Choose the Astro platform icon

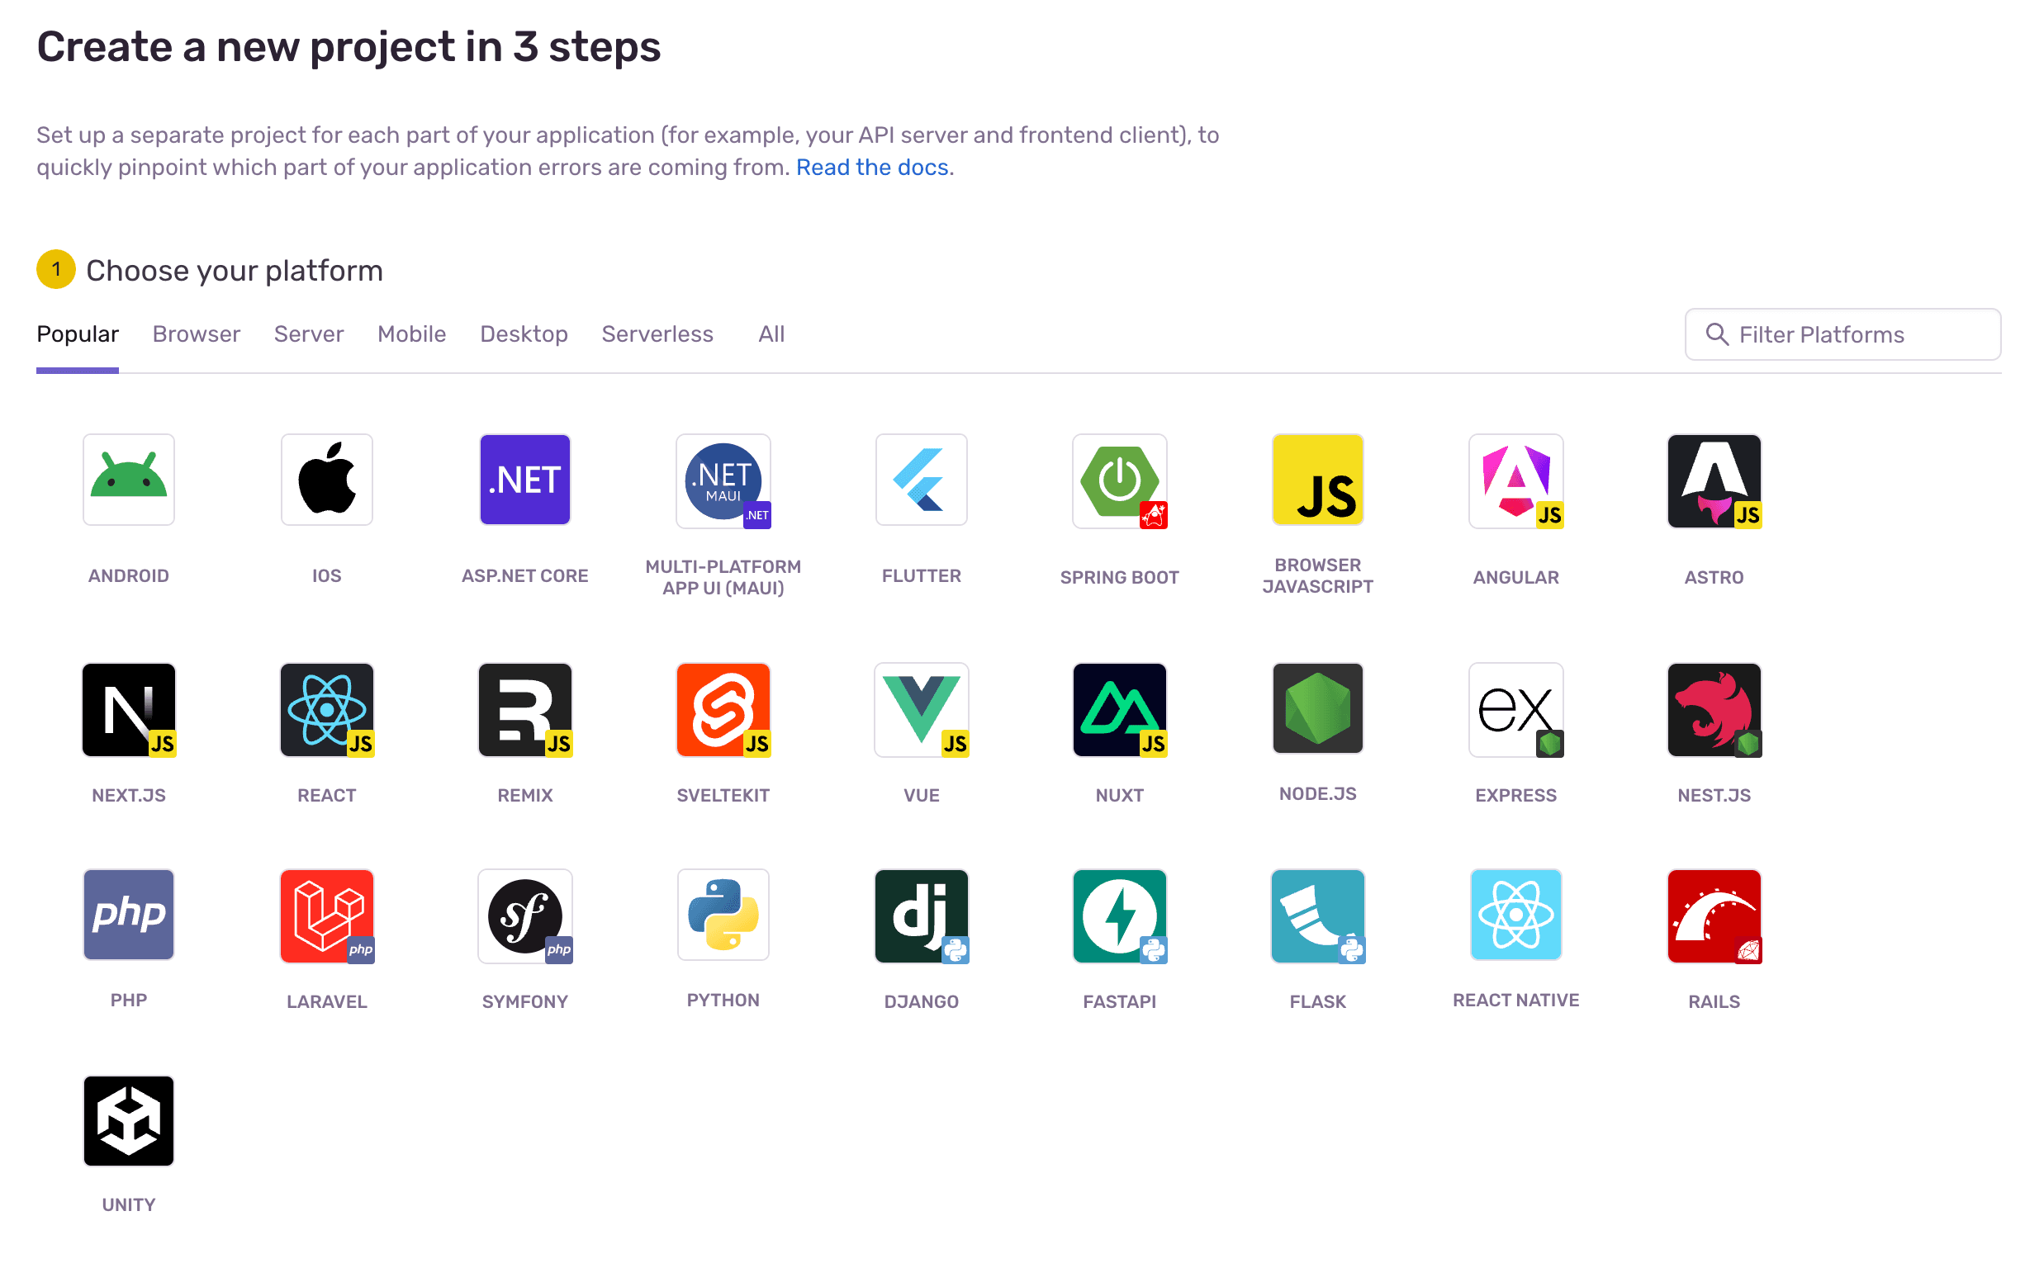tap(1714, 480)
